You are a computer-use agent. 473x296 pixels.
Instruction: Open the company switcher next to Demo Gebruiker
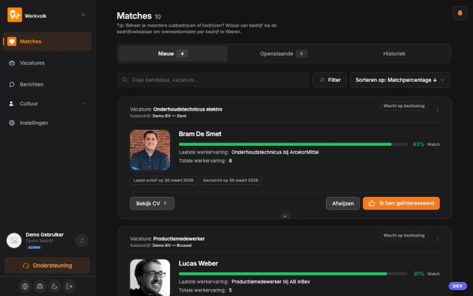(x=82, y=240)
